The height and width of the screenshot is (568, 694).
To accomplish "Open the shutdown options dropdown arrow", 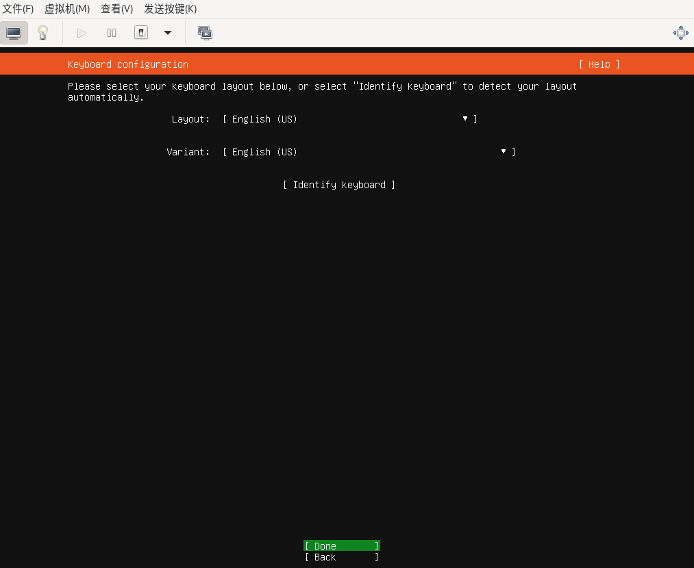I will (167, 33).
